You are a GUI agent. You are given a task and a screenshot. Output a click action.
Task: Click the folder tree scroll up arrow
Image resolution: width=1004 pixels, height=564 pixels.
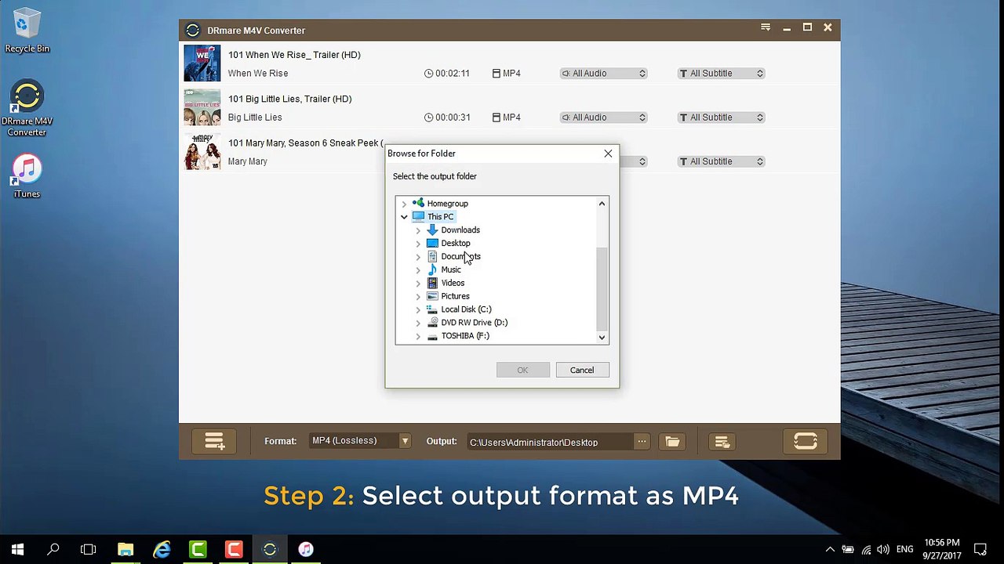click(602, 204)
